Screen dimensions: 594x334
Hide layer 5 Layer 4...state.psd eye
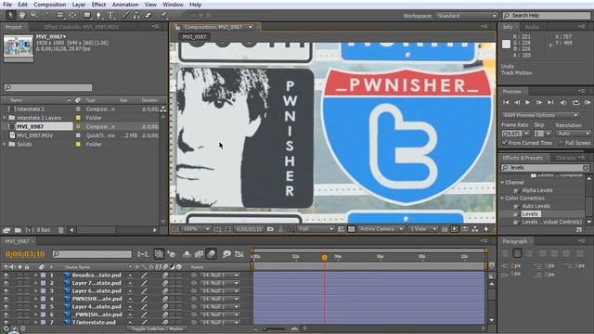click(6, 307)
